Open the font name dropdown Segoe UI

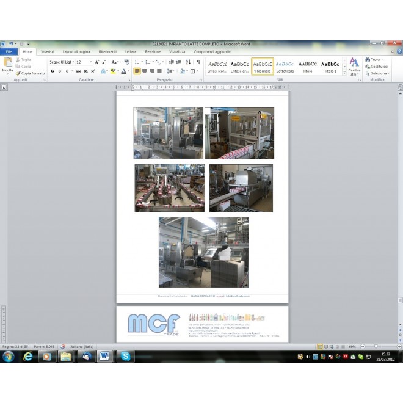[61, 62]
